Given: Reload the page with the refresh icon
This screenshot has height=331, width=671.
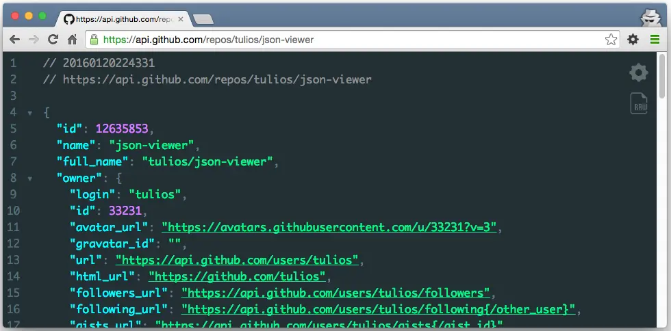Looking at the screenshot, I should point(53,40).
